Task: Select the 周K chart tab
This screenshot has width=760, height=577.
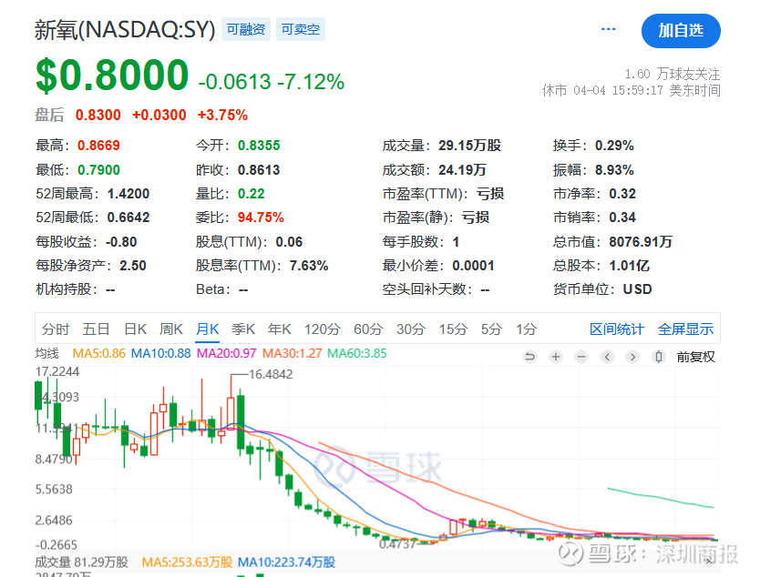Action: coord(171,329)
